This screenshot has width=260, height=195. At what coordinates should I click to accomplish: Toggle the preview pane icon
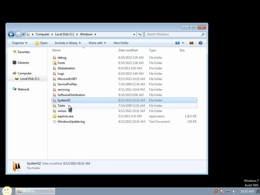[191, 43]
